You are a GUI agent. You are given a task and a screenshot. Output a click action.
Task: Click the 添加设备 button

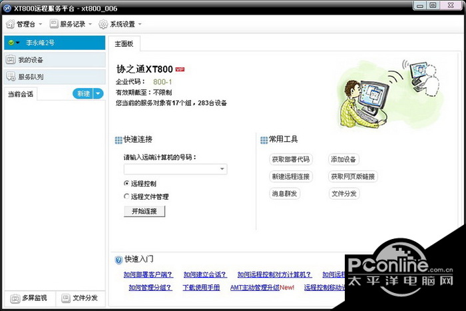coord(344,160)
